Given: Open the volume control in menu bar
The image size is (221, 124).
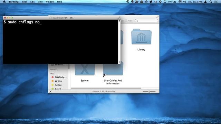Looking at the screenshot, I should 184,2.
